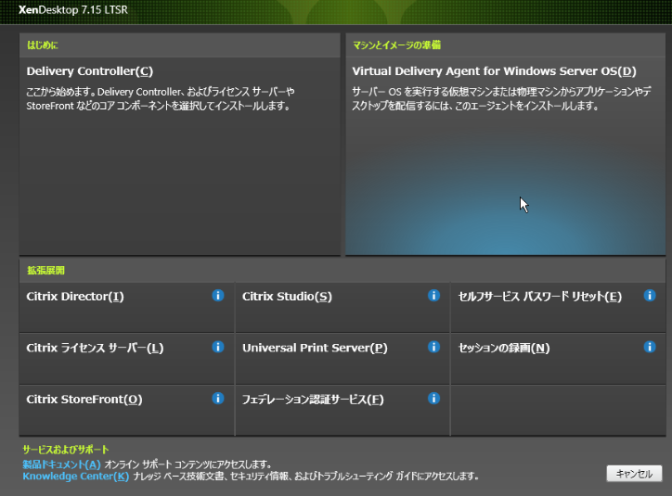
Task: Click info icon for セルフサービス パスワード リセット
Action: (650, 296)
